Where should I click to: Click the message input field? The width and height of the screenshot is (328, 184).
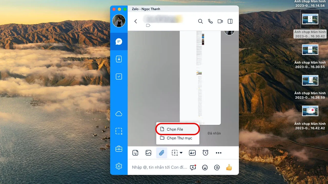tap(159, 167)
